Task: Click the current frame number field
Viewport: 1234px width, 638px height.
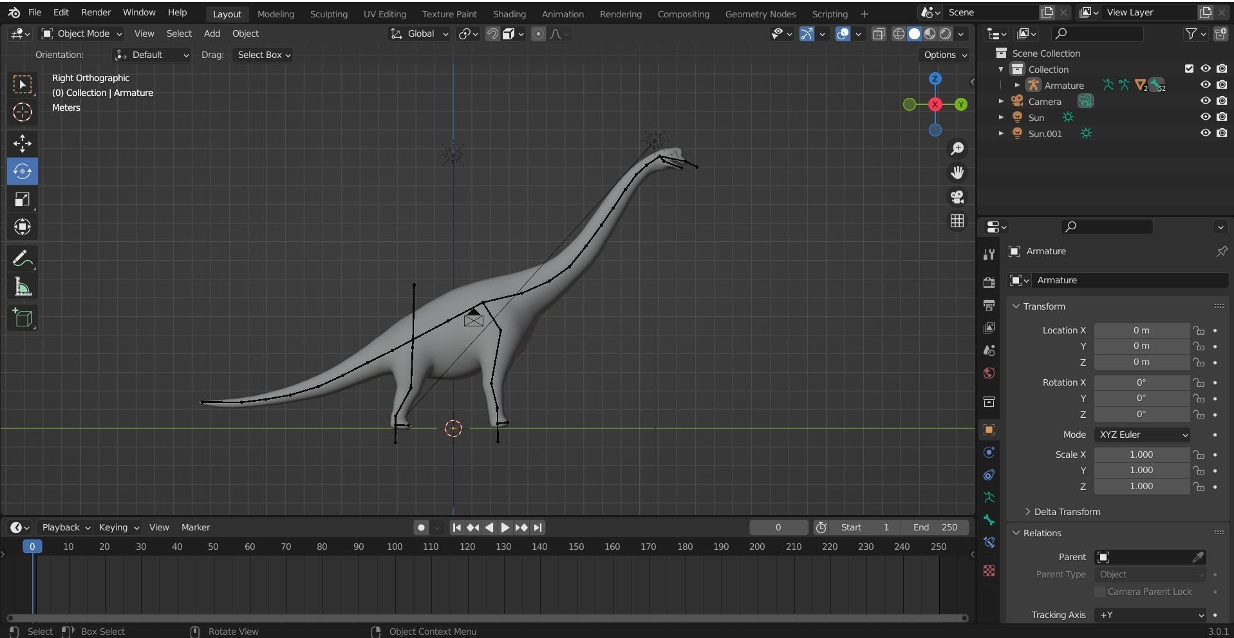Action: pos(778,527)
